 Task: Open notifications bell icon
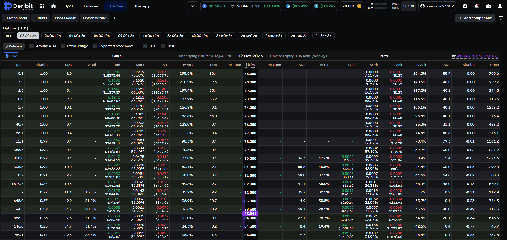(477, 6)
